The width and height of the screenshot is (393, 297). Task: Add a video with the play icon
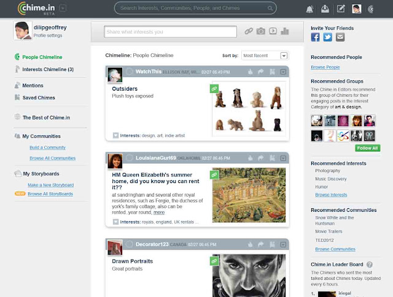(x=273, y=31)
